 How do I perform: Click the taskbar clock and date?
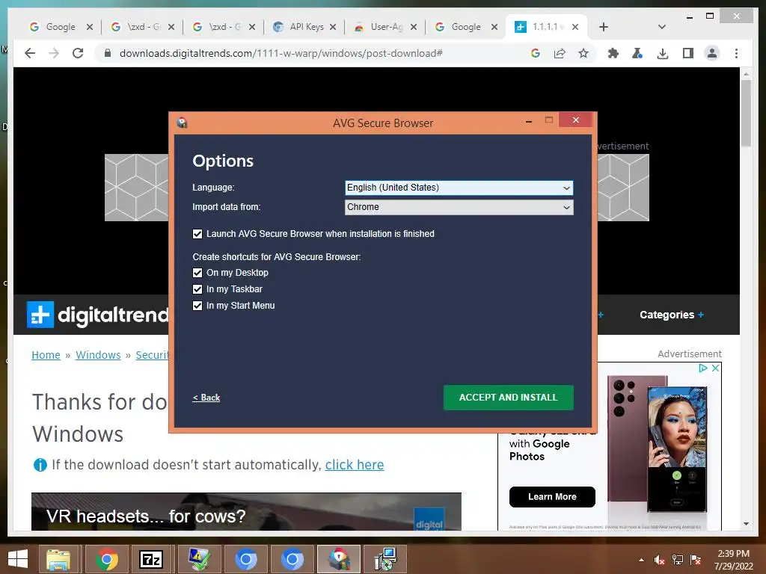(733, 560)
